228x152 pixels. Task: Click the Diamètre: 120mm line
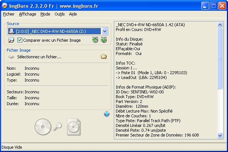pyautogui.click(x=132, y=106)
